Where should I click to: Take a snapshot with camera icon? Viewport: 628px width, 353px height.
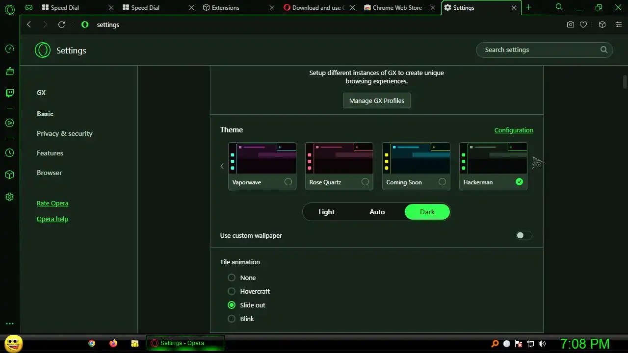[x=570, y=25]
